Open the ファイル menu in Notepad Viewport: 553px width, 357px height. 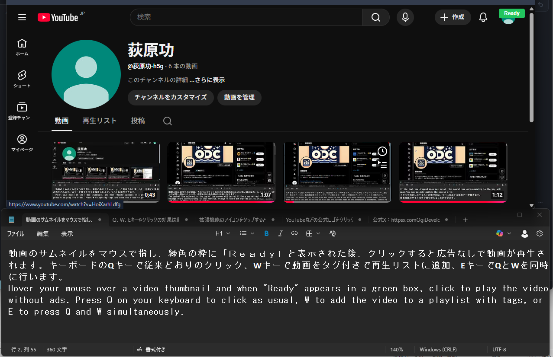pyautogui.click(x=16, y=233)
